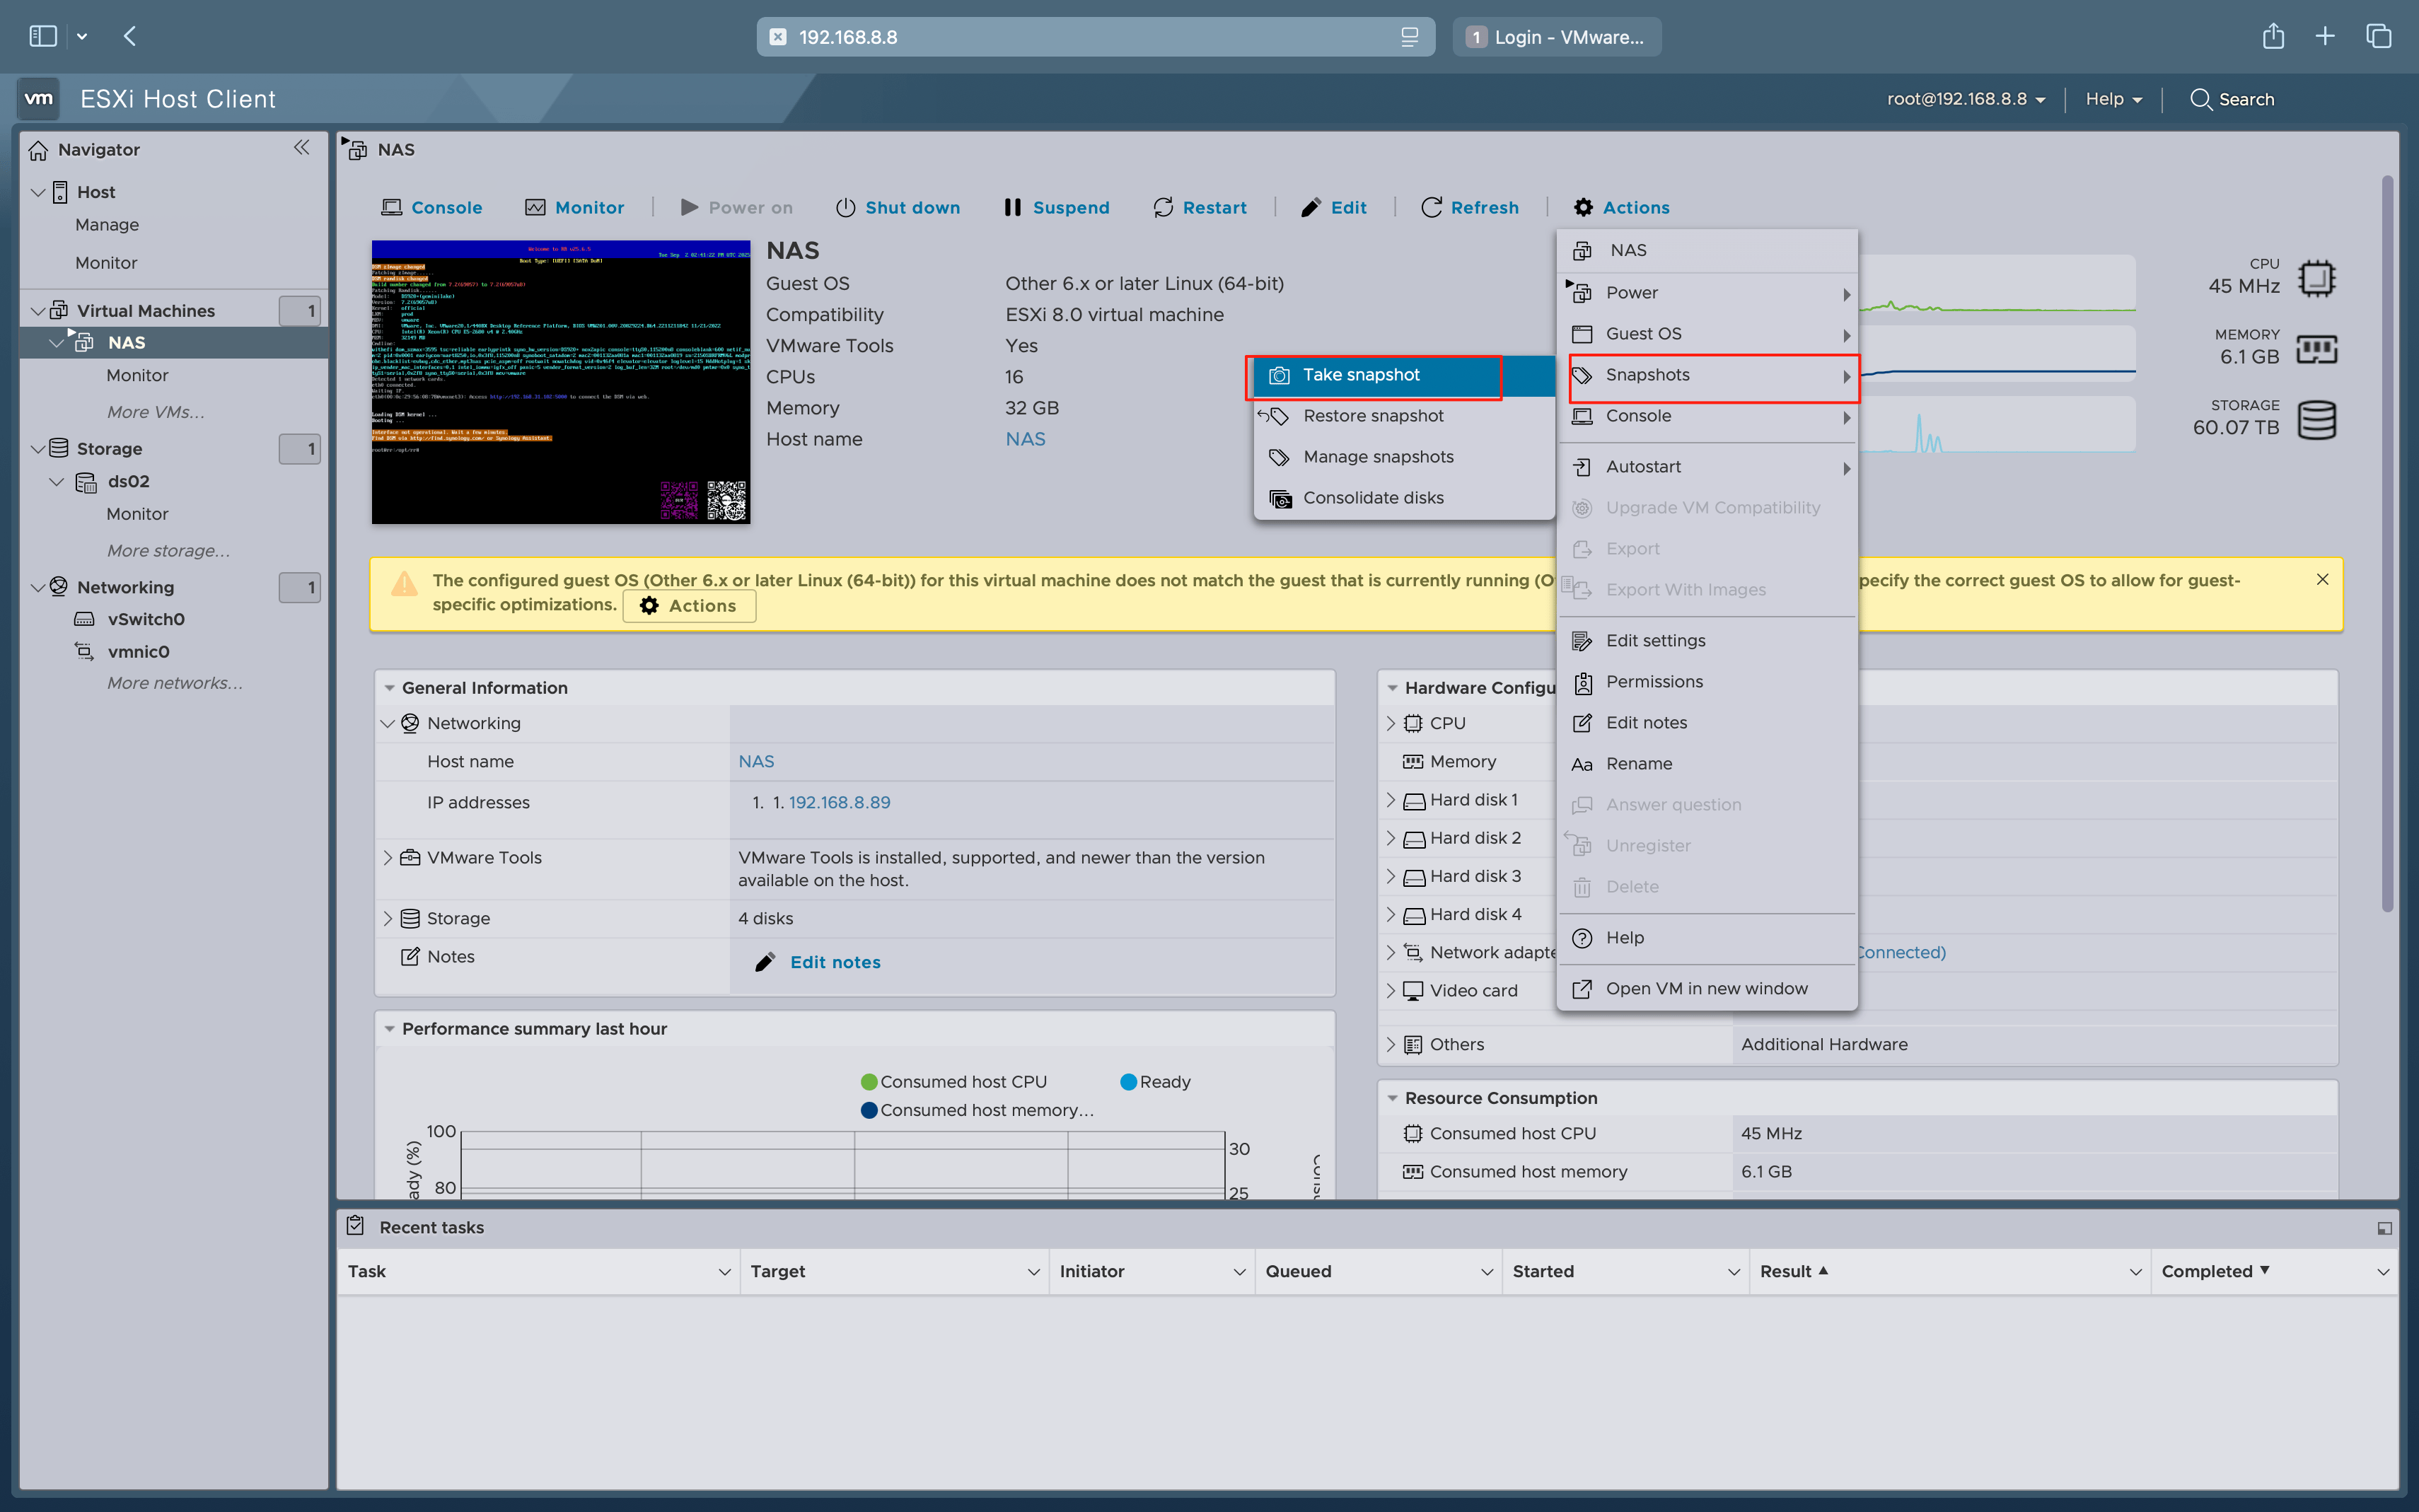Click the Safari share icon
2419x1512 pixels.
pos(2273,37)
